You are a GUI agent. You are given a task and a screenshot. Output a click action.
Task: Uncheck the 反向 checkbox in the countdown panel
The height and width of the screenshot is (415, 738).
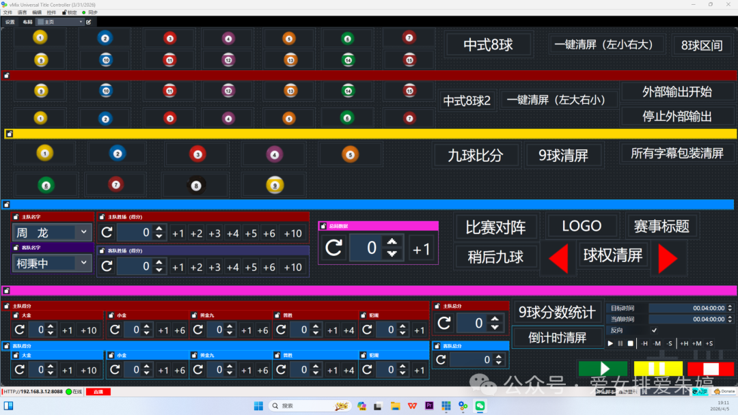(655, 330)
